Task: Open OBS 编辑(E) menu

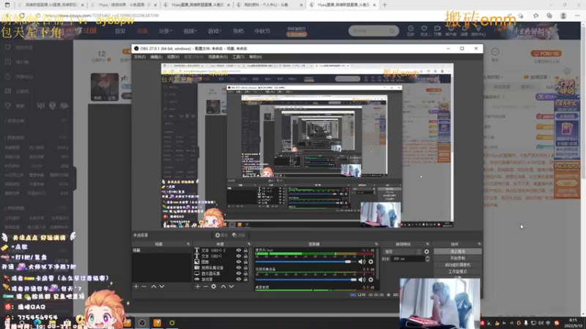Action: pyautogui.click(x=156, y=57)
